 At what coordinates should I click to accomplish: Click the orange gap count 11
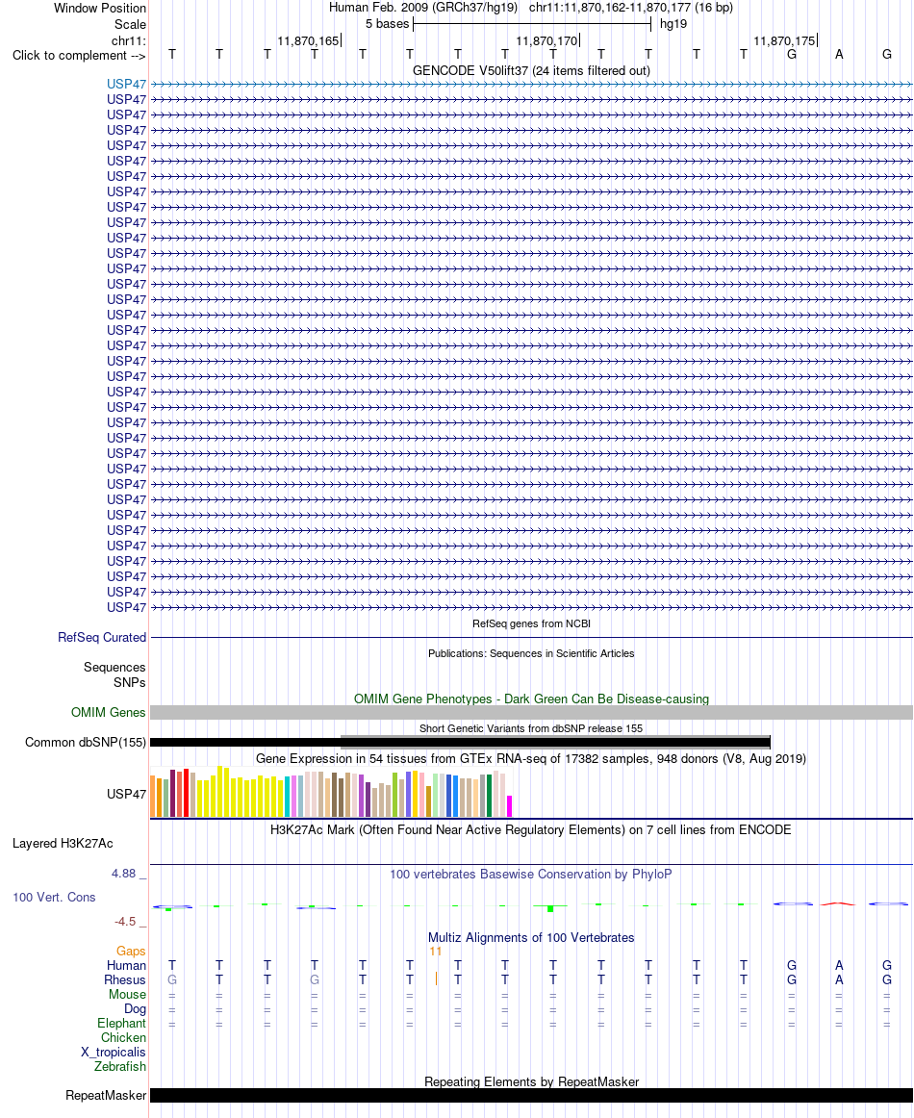(x=436, y=952)
